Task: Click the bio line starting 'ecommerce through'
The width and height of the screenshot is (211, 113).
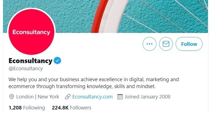Action: [82, 86]
